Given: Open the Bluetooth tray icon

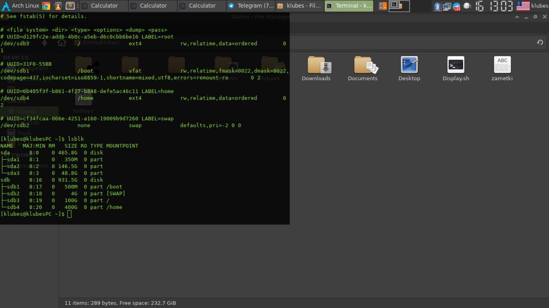Looking at the screenshot, I should coord(437,6).
